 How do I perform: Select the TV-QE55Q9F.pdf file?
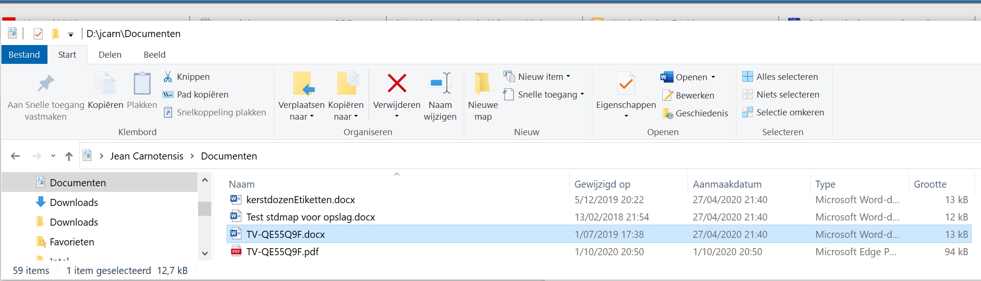pos(283,251)
